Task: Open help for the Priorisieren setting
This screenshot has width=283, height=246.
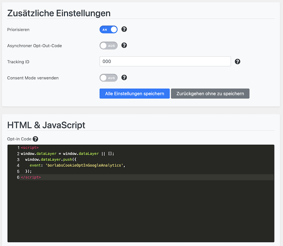Action: point(124,29)
